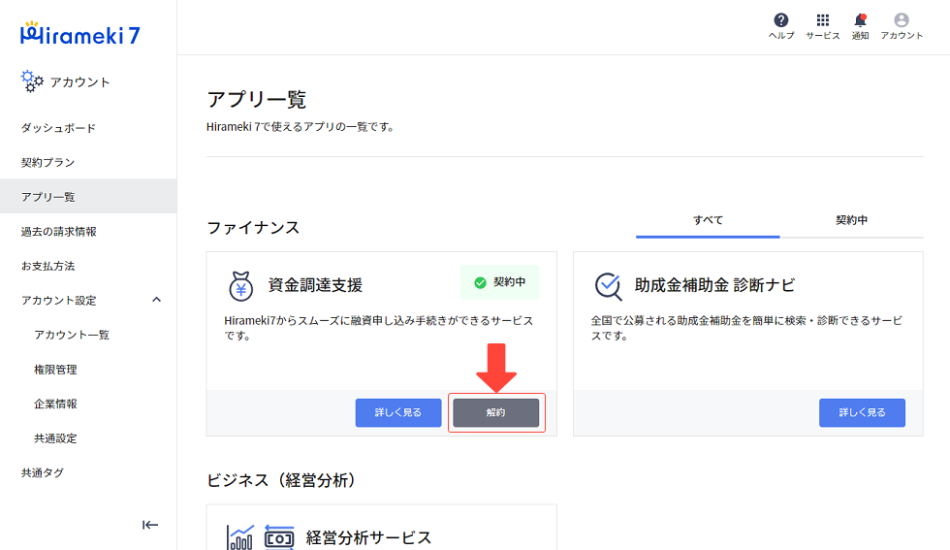Click the cash bill icon for 経営分析サービス
This screenshot has width=950, height=550.
tap(279, 537)
